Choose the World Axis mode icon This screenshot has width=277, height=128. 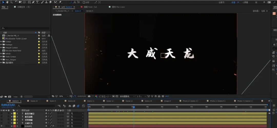75,2
